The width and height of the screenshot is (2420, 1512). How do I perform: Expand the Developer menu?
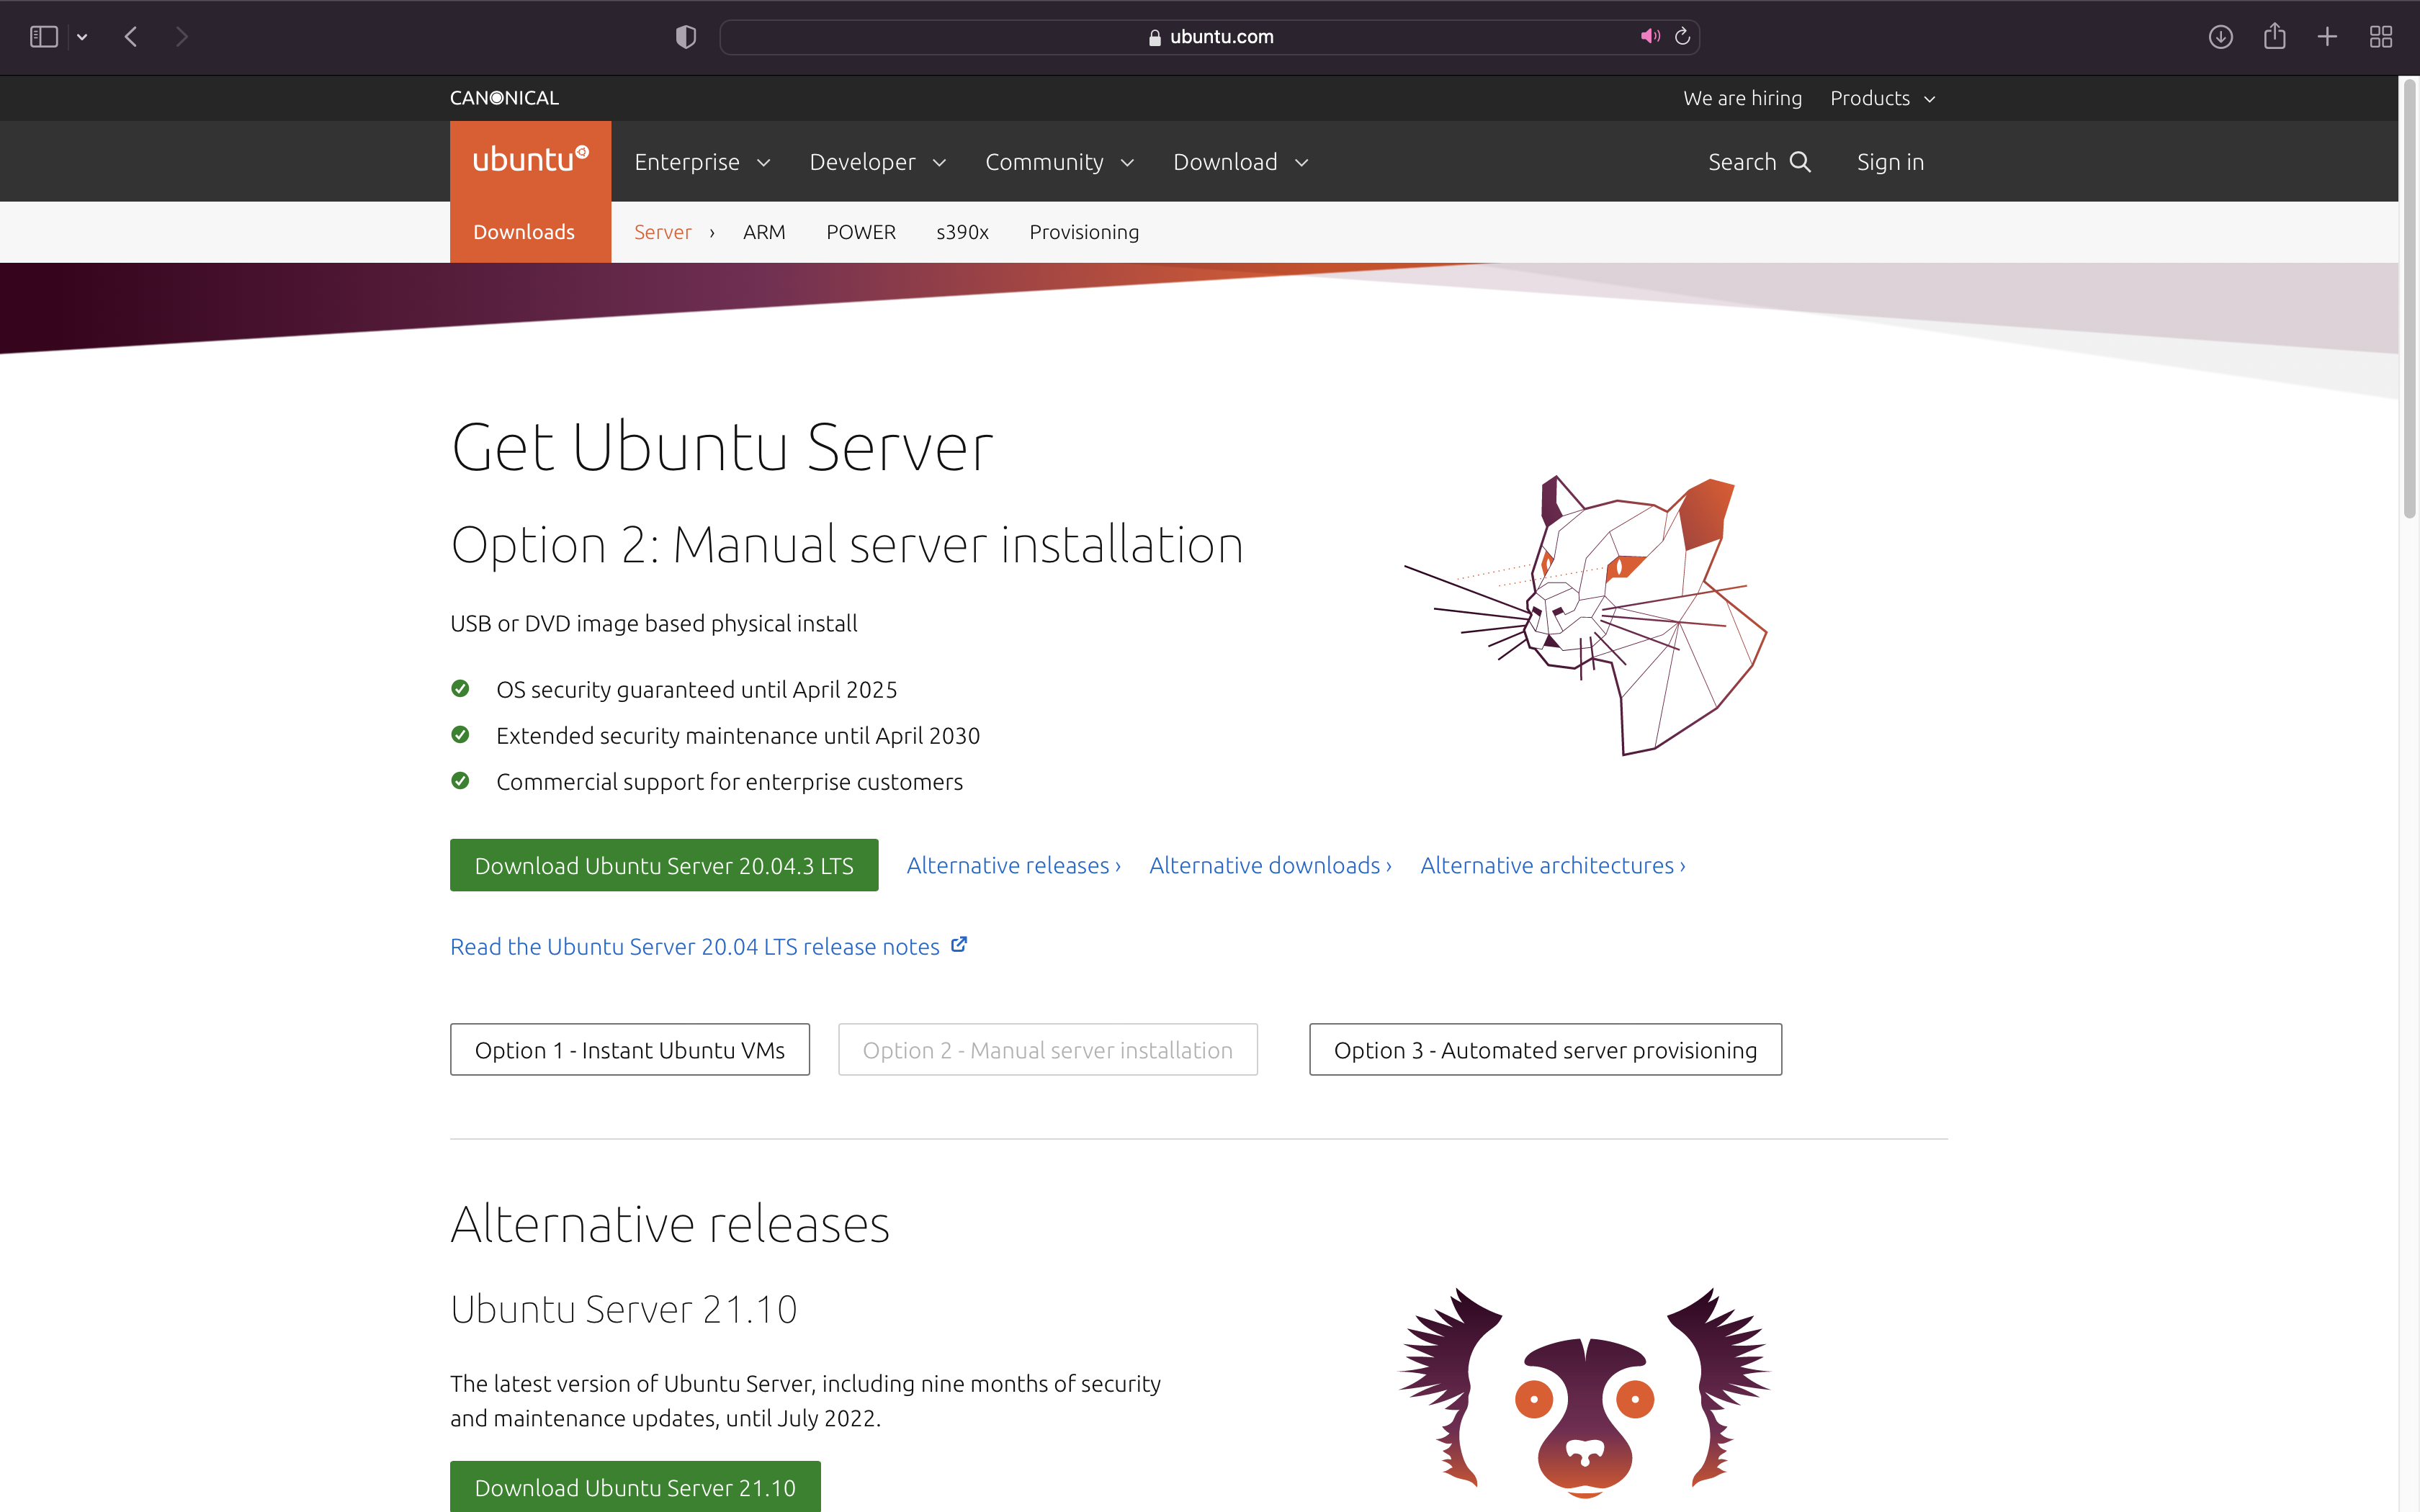pos(877,162)
